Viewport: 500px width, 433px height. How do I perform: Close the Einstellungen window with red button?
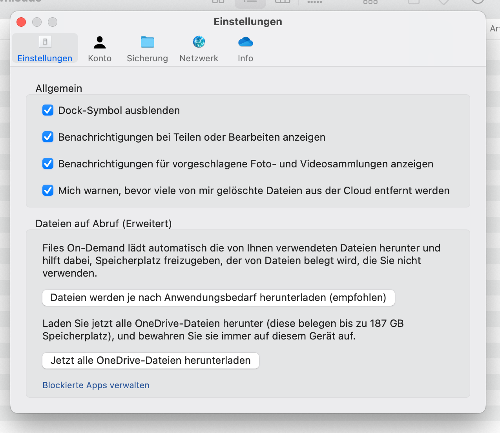tap(21, 22)
